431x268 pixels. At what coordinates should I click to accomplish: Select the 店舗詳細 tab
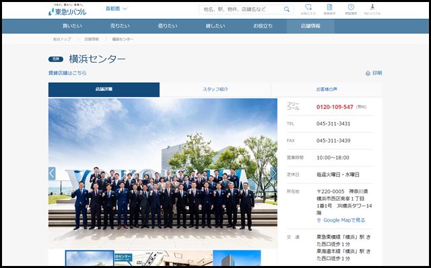tap(104, 90)
